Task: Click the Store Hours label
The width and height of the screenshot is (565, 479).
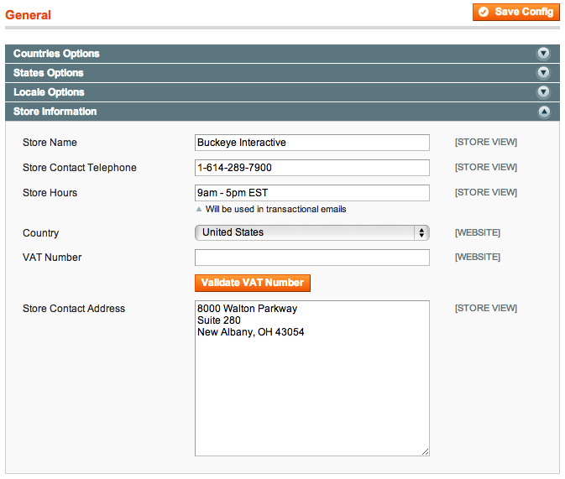Action: click(50, 193)
